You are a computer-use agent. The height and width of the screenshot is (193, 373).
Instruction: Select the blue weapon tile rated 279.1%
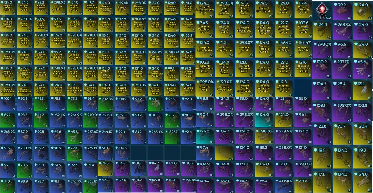[90, 153]
